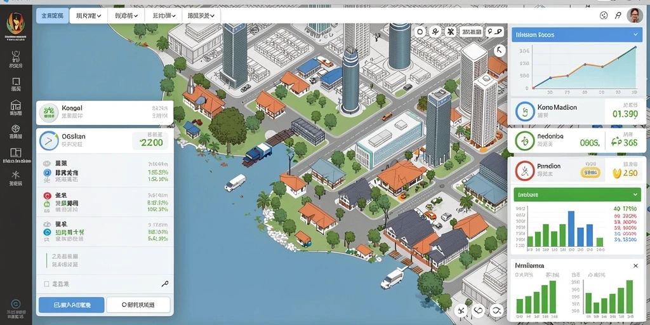
Task: Click the green circular icon in Kongal card
Action: click(x=50, y=112)
